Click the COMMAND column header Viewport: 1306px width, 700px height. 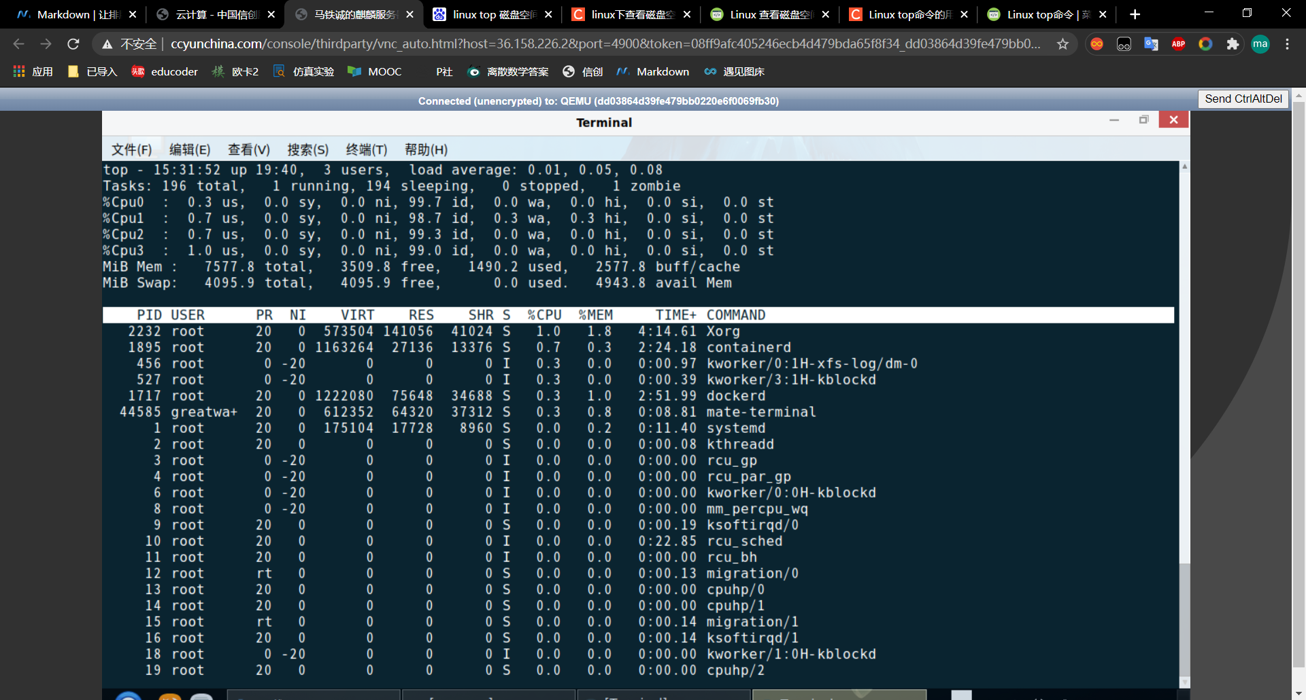[x=736, y=315]
